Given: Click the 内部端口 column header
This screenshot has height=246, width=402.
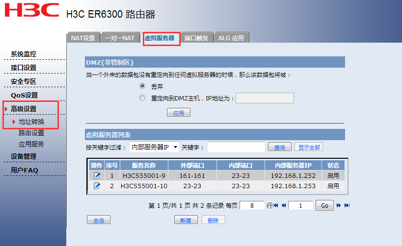Looking at the screenshot, I should pos(241,165).
